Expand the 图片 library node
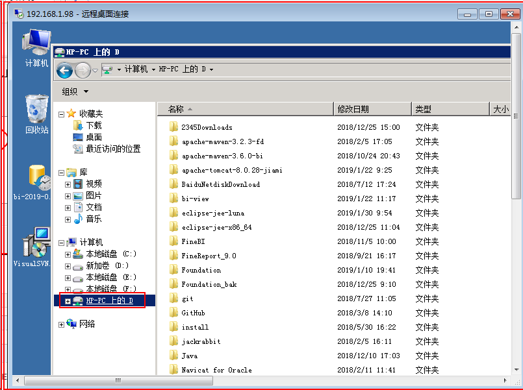 (x=68, y=196)
